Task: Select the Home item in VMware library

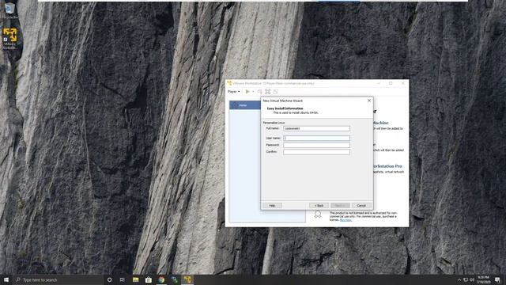Action: (245, 105)
